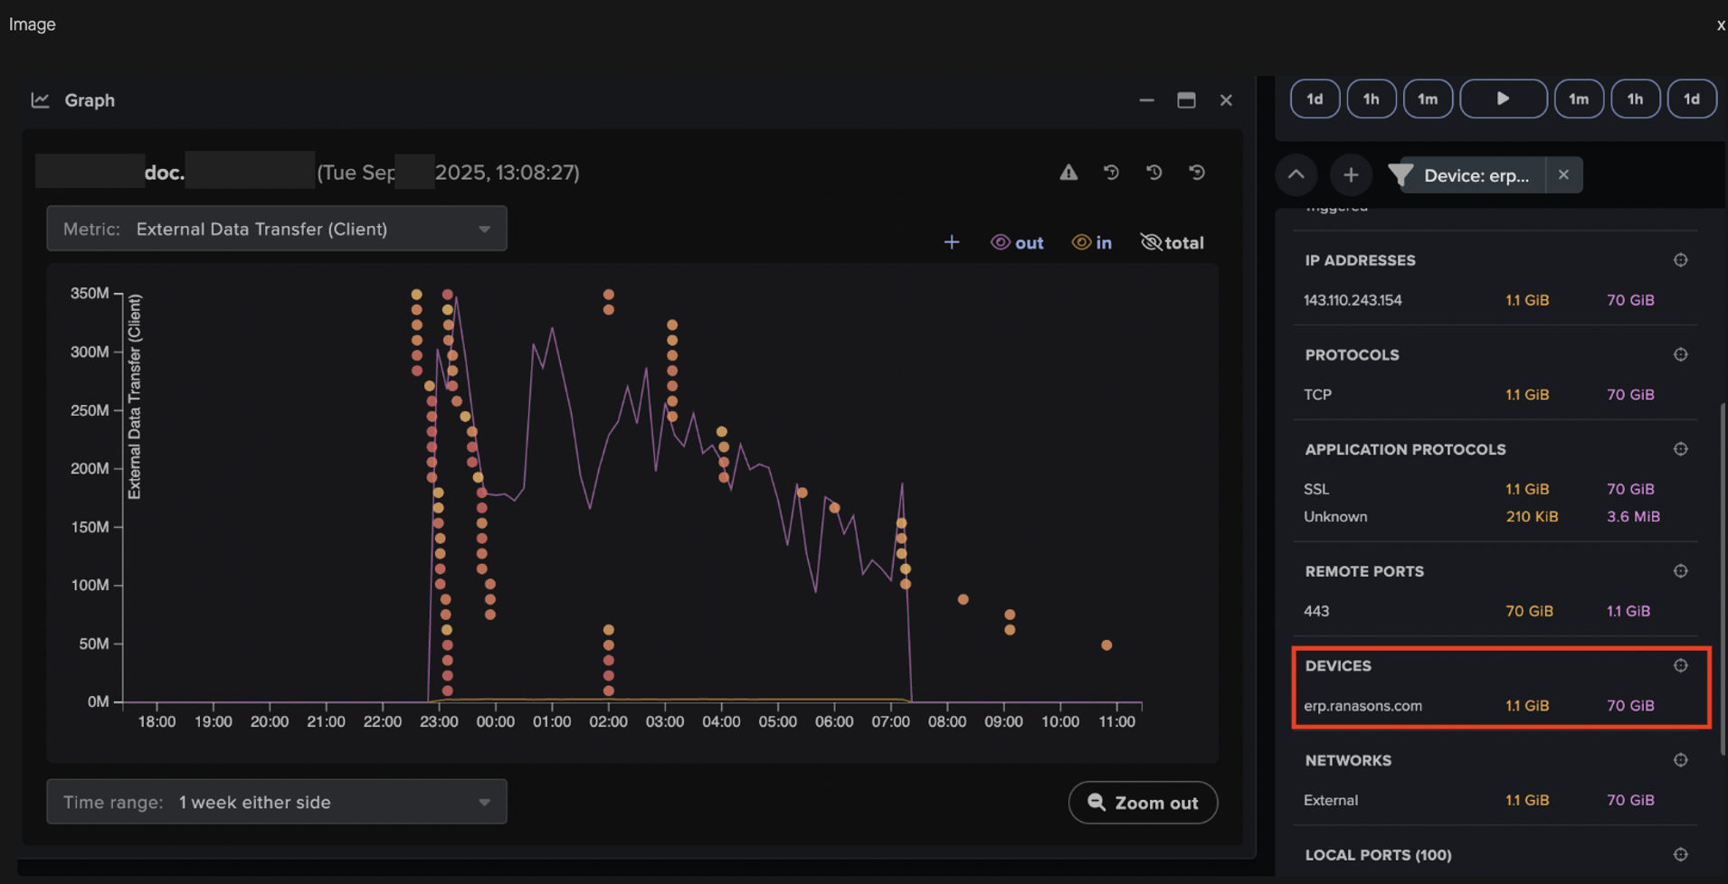Select the SSL application protocol row

pyautogui.click(x=1495, y=489)
